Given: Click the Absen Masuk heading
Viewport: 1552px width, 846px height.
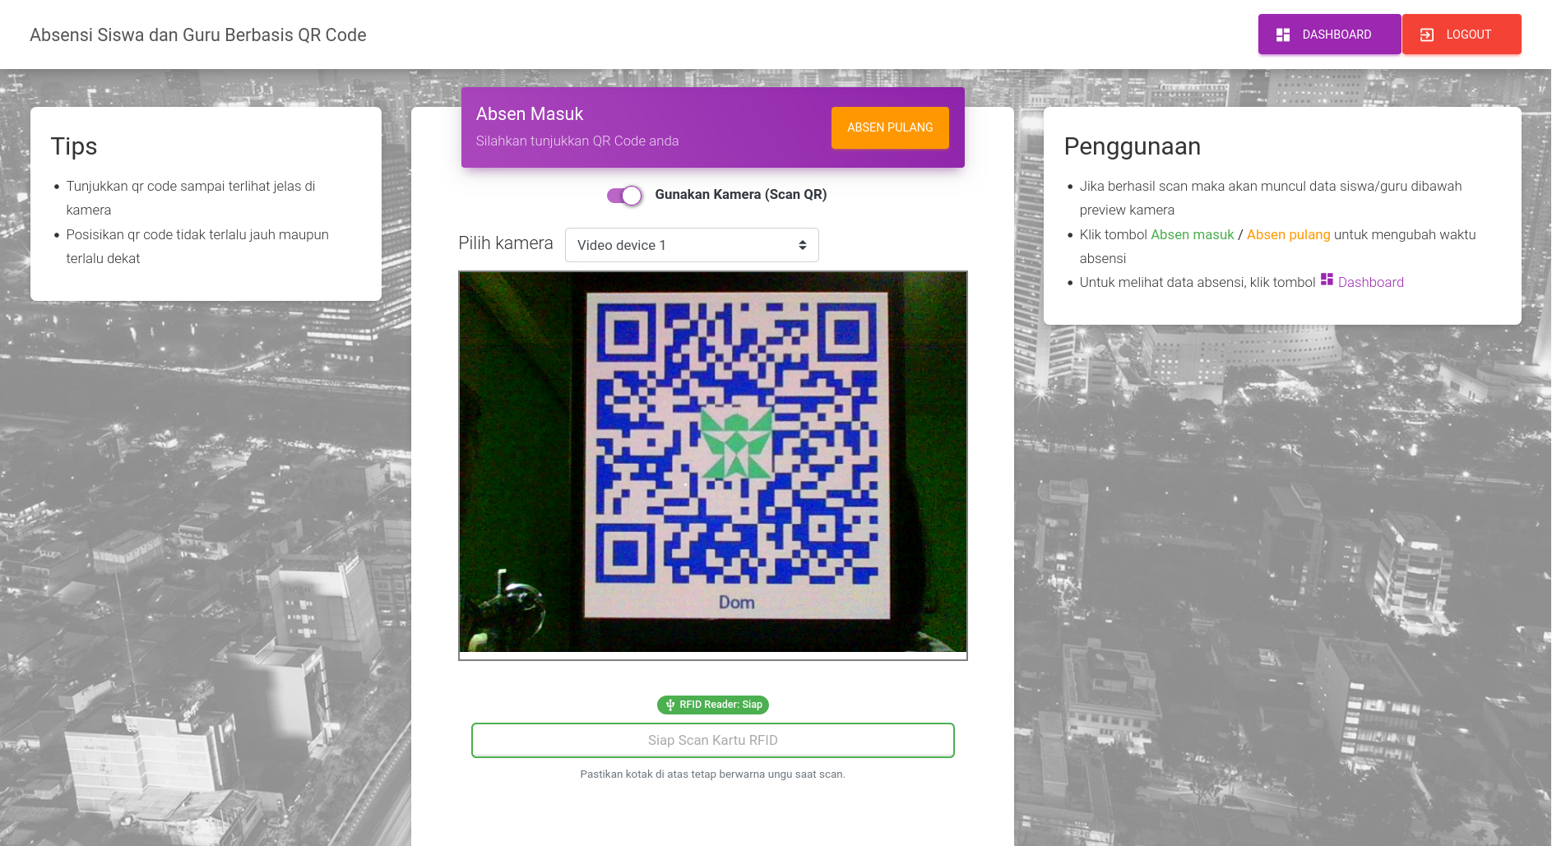Looking at the screenshot, I should pos(530,113).
